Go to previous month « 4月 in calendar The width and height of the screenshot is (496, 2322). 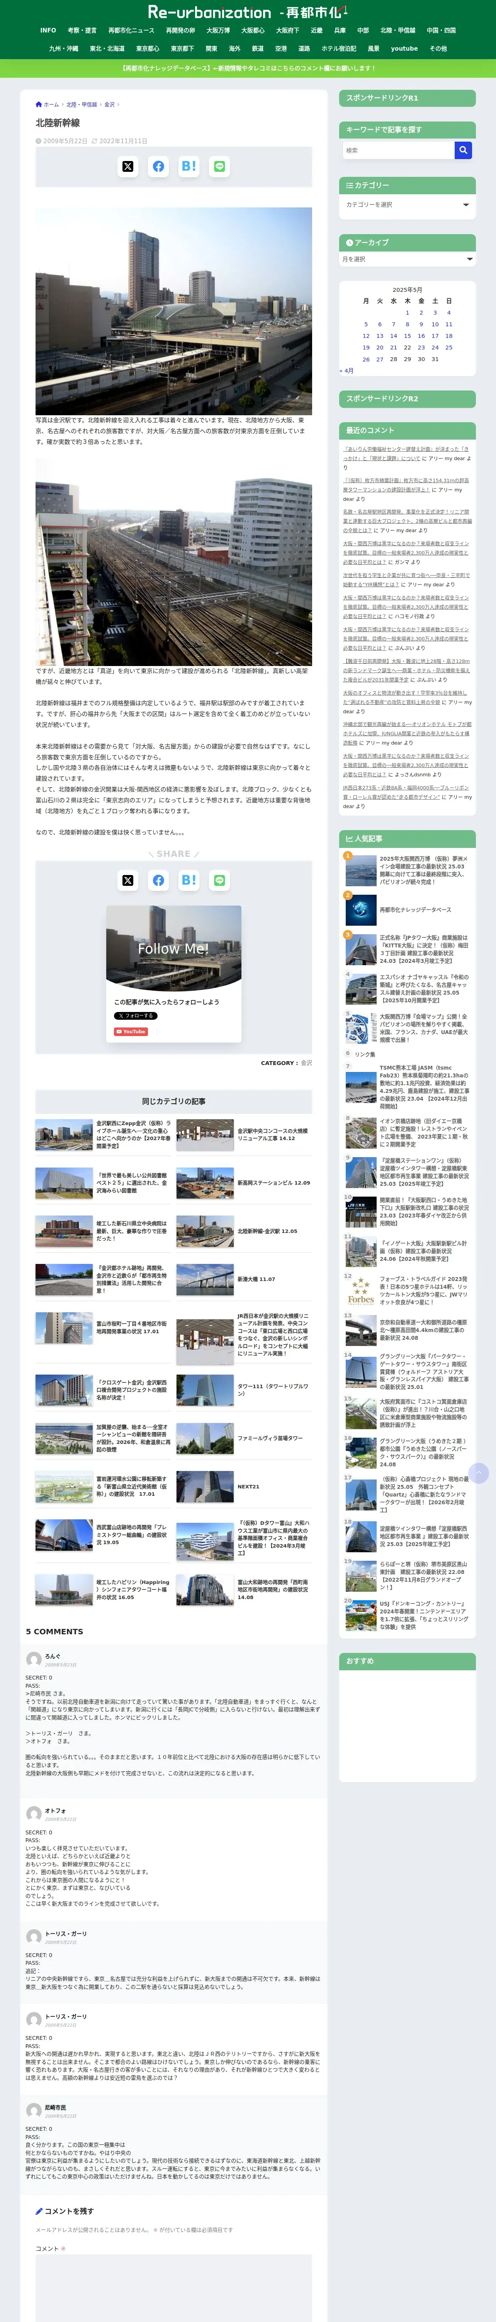[347, 370]
